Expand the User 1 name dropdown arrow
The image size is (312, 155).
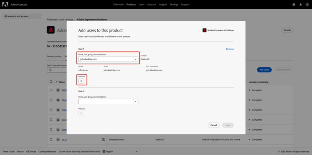point(136,59)
